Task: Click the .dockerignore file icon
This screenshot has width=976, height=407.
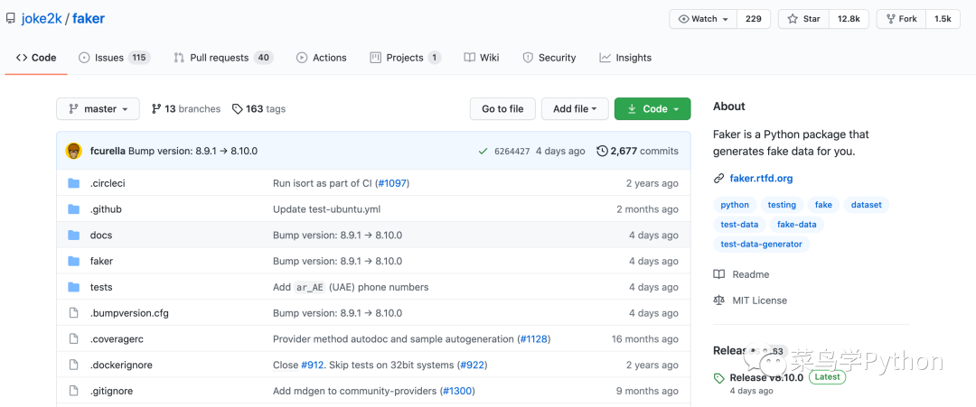Action: tap(74, 365)
